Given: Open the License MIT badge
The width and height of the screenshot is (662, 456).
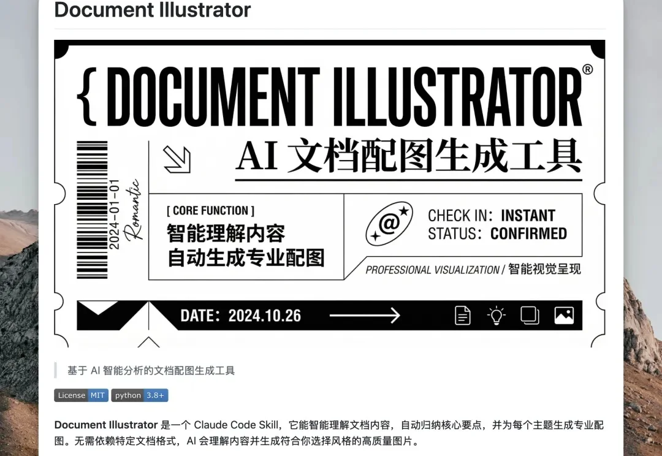Looking at the screenshot, I should [x=81, y=395].
